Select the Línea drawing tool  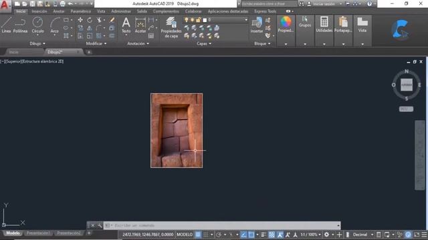point(6,25)
